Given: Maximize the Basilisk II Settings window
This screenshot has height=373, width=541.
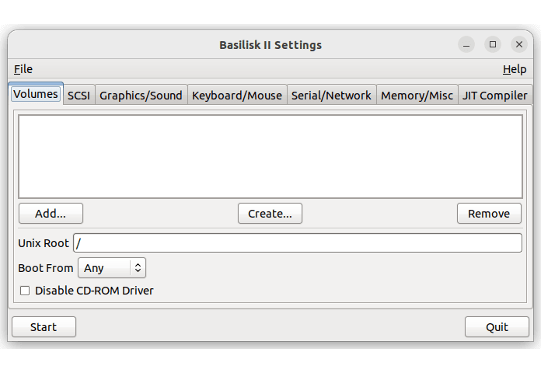Looking at the screenshot, I should (493, 44).
